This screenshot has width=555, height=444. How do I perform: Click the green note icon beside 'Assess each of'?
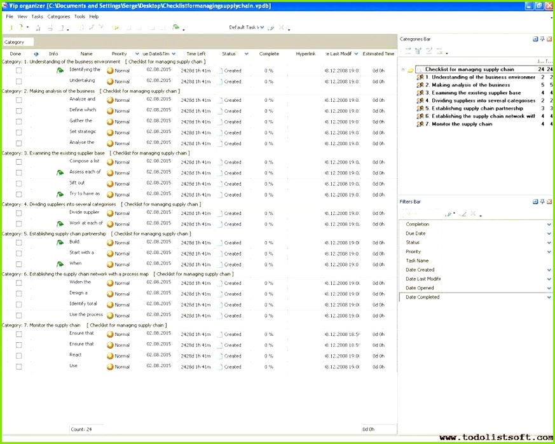tap(60, 172)
